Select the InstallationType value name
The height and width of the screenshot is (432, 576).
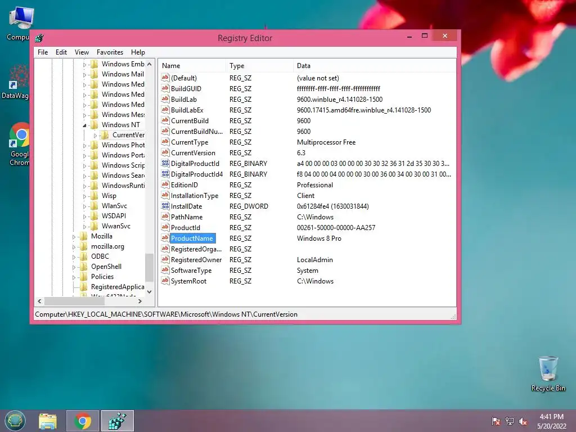(194, 195)
